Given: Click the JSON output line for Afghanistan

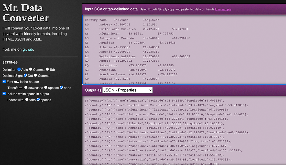Looking at the screenshot, I should point(157,110).
